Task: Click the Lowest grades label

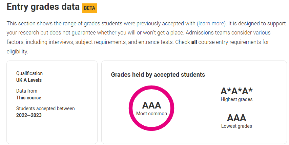Action: [x=237, y=126]
